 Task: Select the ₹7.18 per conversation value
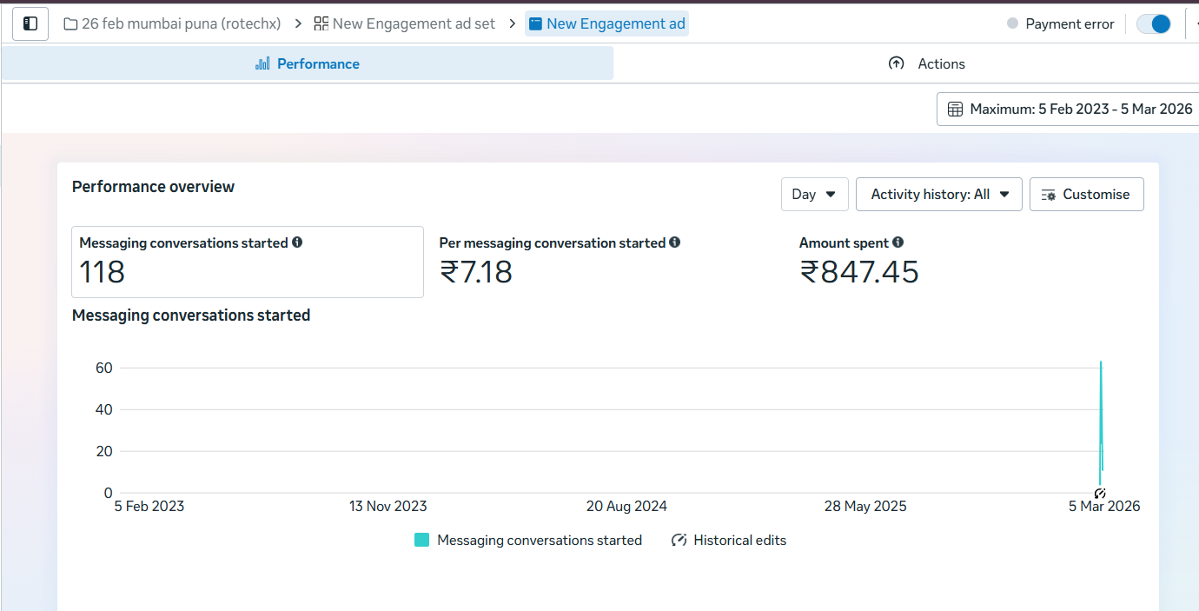click(x=476, y=272)
